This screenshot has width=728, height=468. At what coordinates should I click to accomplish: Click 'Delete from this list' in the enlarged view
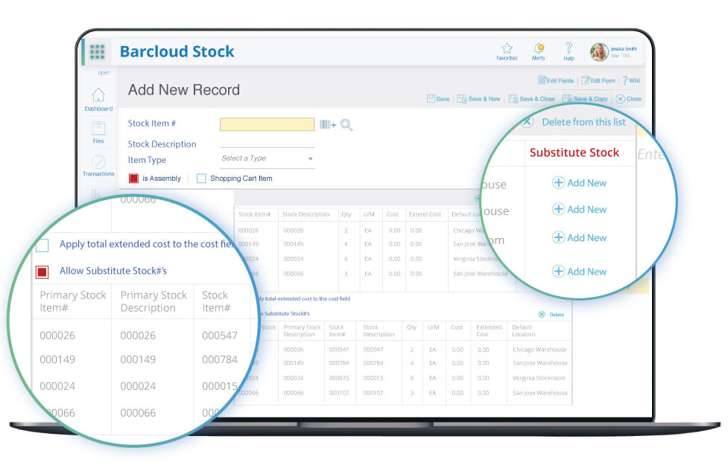tap(583, 122)
